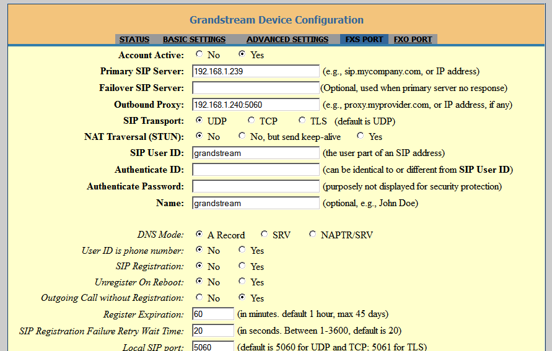This screenshot has width=552, height=351.
Task: Switch to BASIC SETTINGS tab
Action: (x=194, y=40)
